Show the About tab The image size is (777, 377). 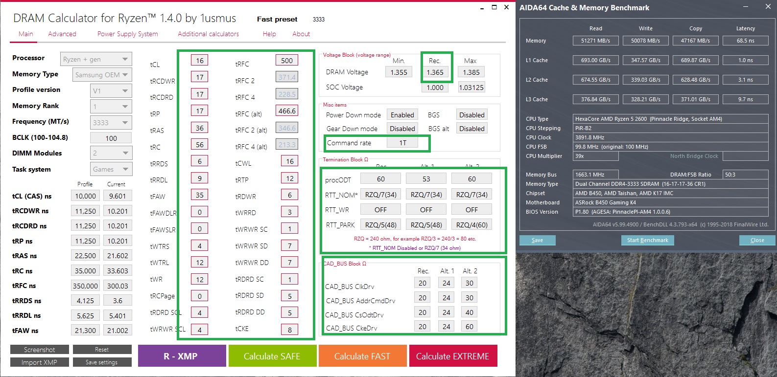coord(301,34)
